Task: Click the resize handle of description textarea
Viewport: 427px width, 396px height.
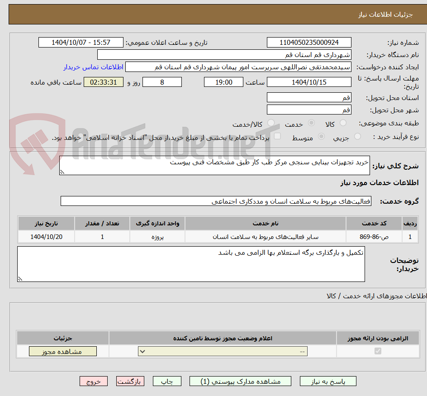Action: pos(62,172)
